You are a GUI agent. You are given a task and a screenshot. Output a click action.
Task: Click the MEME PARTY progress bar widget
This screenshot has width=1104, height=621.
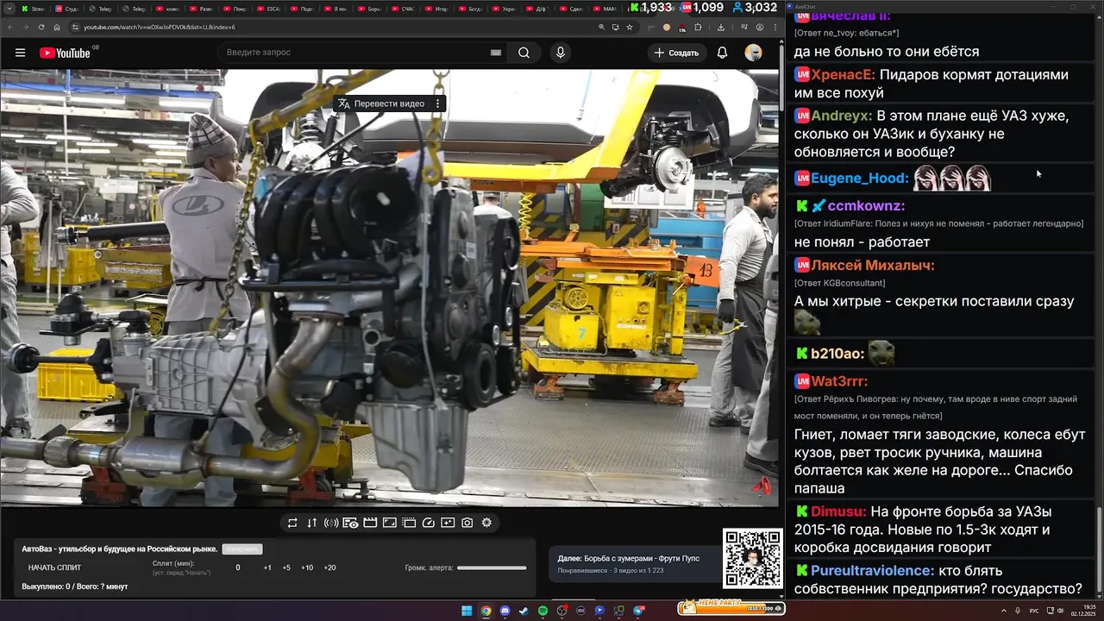click(x=731, y=607)
